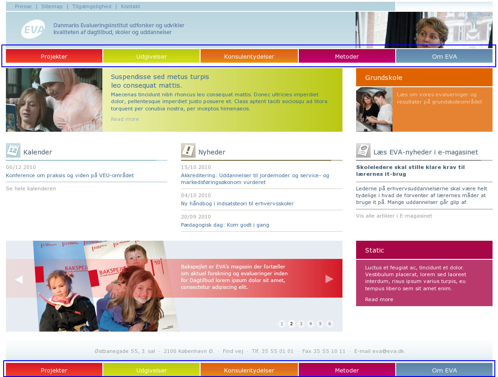The height and width of the screenshot is (377, 498).
Task: Open 'Konference om praksis og viden' link
Action: [x=70, y=175]
